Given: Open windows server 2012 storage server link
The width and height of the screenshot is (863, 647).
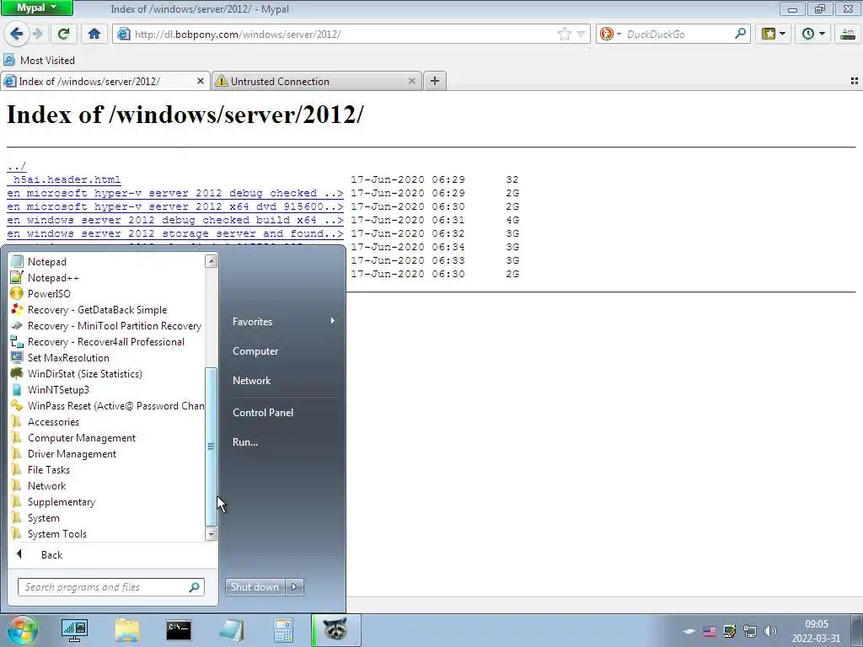Looking at the screenshot, I should (175, 233).
